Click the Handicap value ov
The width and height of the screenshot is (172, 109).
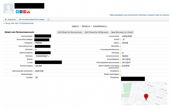123,53
